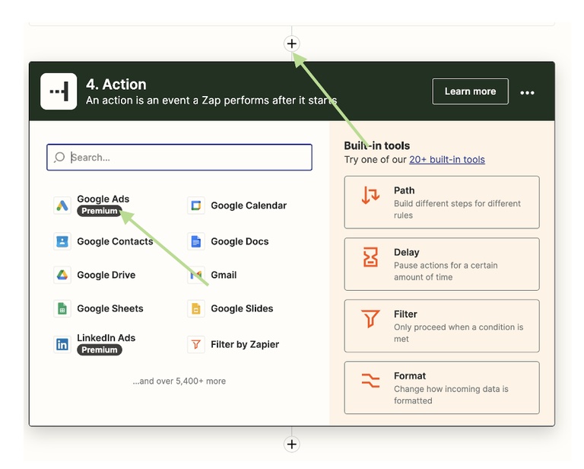Viewport: 584px width, 469px height.
Task: Click 'Change how incoming data is formatted' text
Action: (x=451, y=395)
